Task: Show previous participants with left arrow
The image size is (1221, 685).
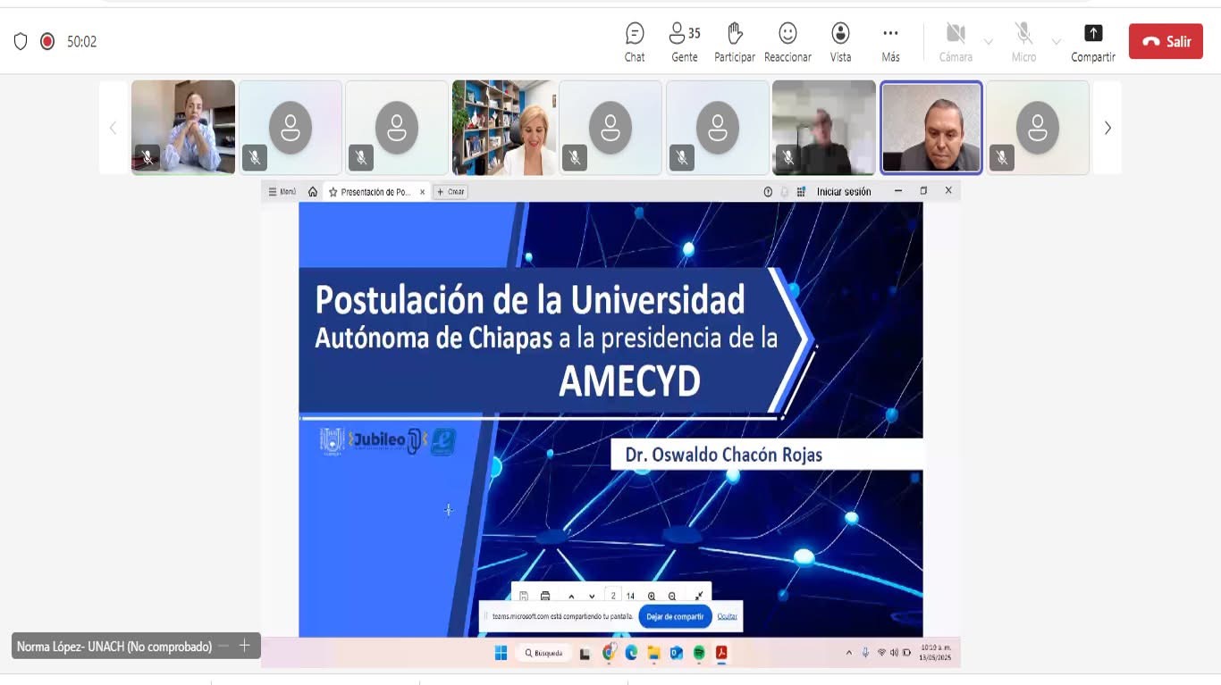Action: click(113, 128)
